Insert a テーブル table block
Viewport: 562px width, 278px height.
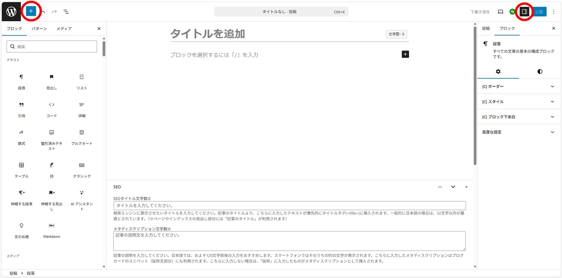coord(22,170)
